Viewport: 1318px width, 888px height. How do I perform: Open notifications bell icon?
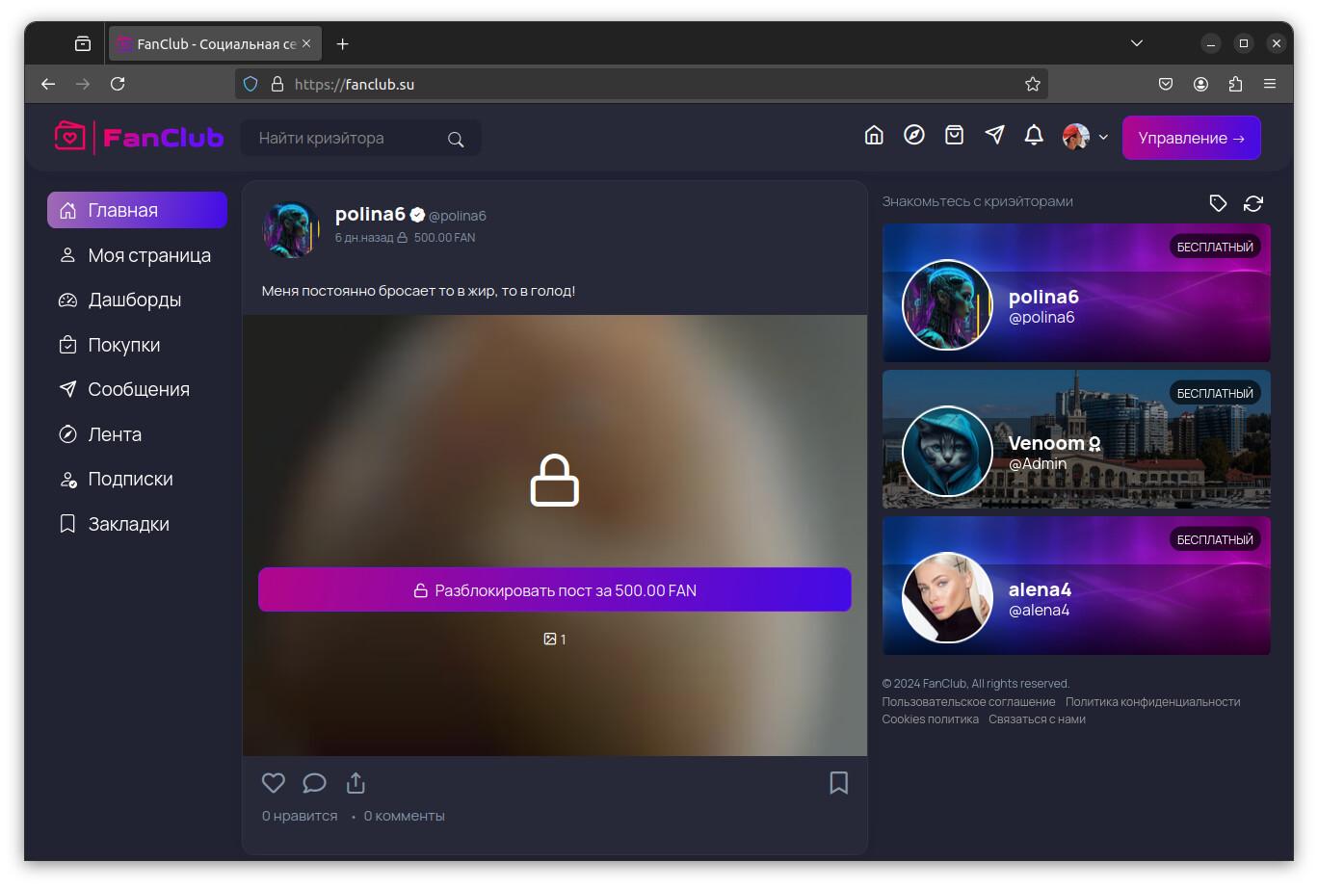[1034, 135]
